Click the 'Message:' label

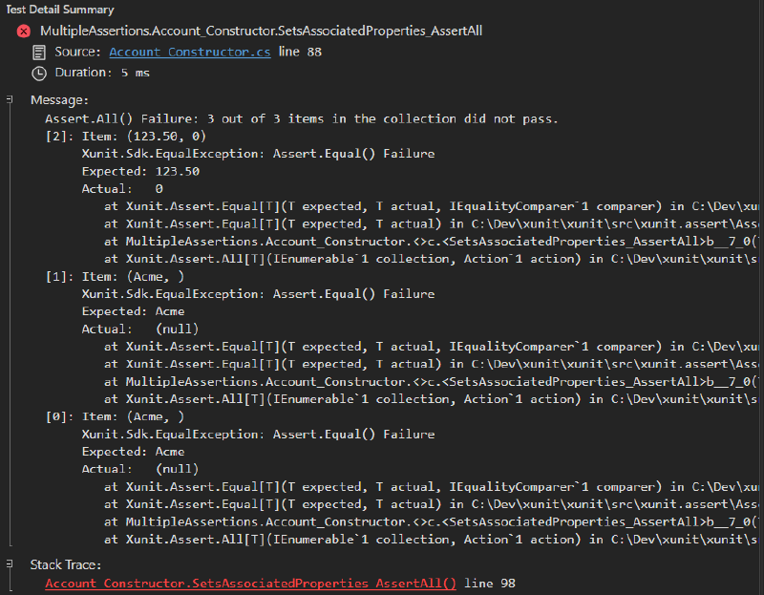point(59,100)
